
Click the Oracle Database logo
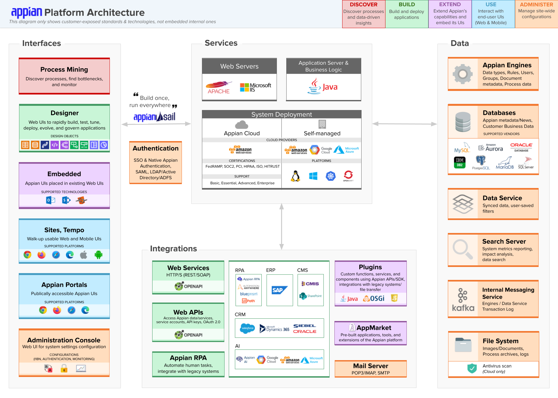coord(521,147)
